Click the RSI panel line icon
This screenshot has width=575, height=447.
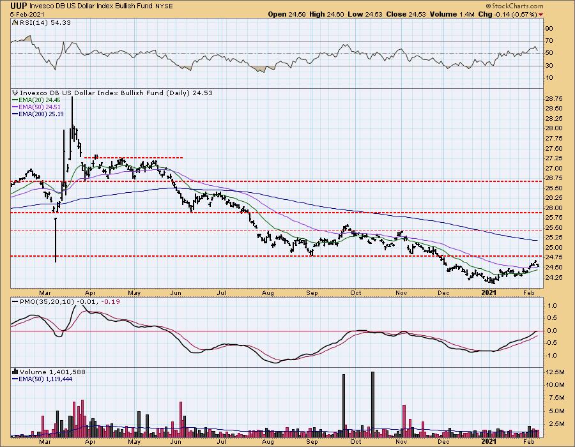tap(15, 22)
